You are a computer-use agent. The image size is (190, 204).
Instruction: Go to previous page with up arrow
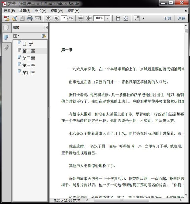click(x=48, y=18)
